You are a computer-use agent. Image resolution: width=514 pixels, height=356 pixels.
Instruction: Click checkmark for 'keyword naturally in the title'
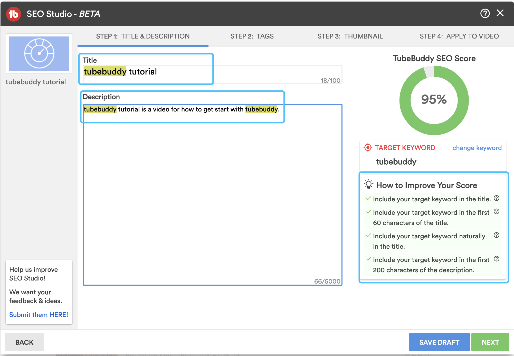pyautogui.click(x=369, y=235)
